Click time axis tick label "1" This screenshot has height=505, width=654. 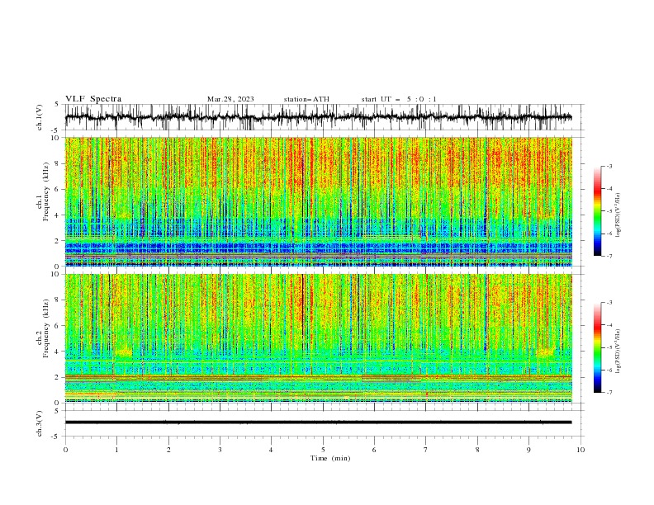click(x=116, y=450)
